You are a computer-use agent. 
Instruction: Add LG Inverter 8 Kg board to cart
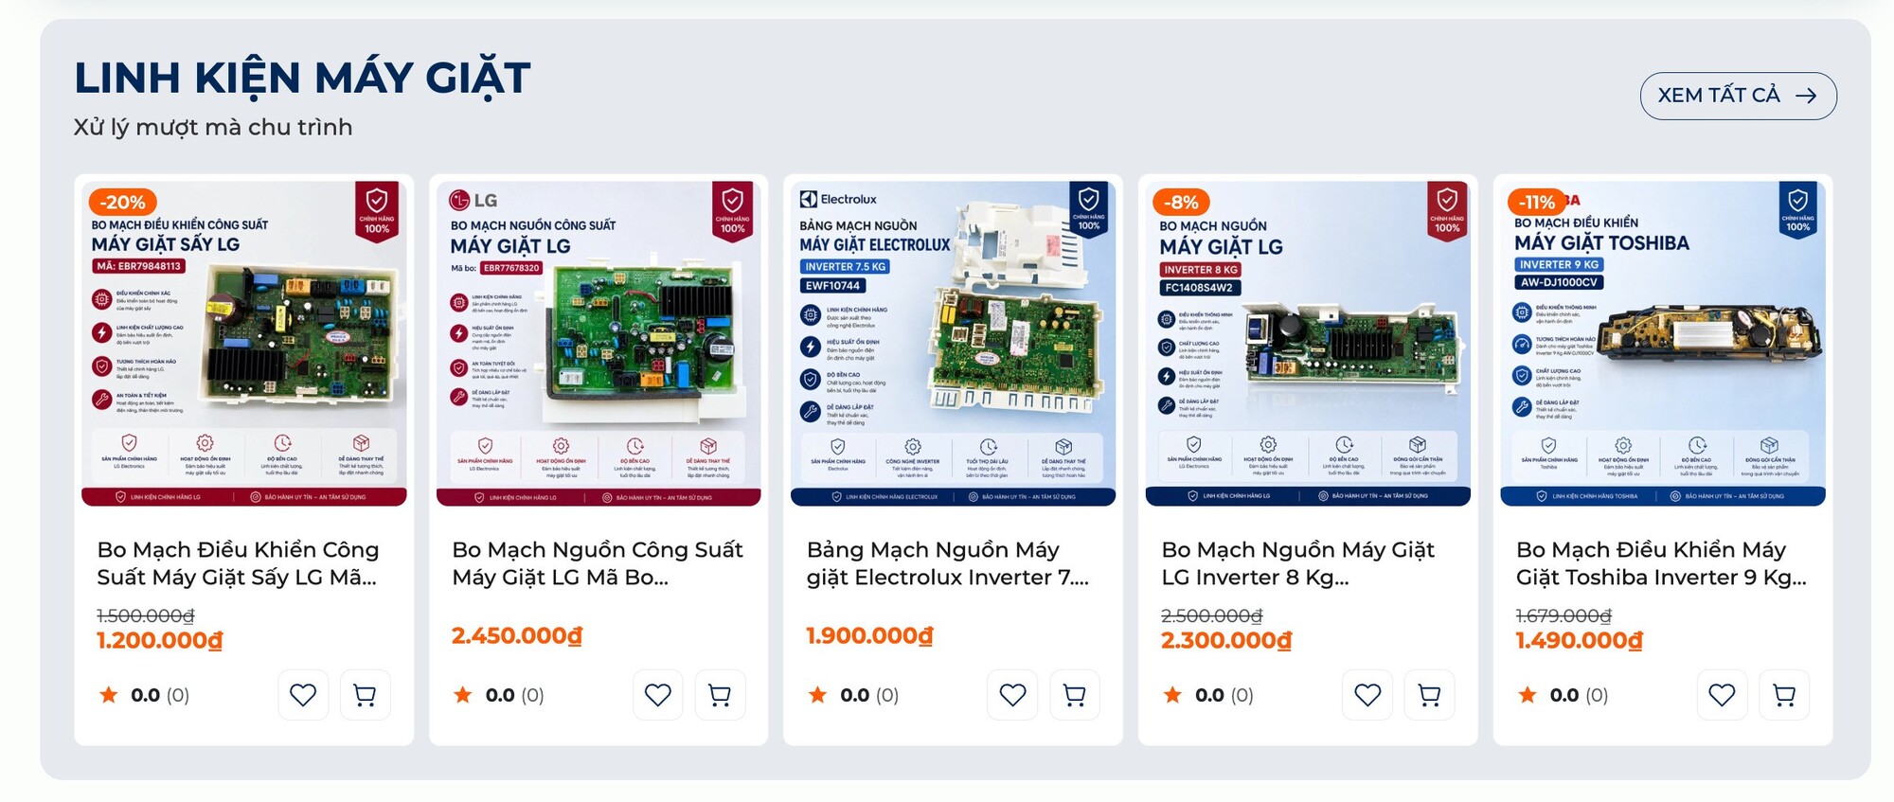[1429, 695]
